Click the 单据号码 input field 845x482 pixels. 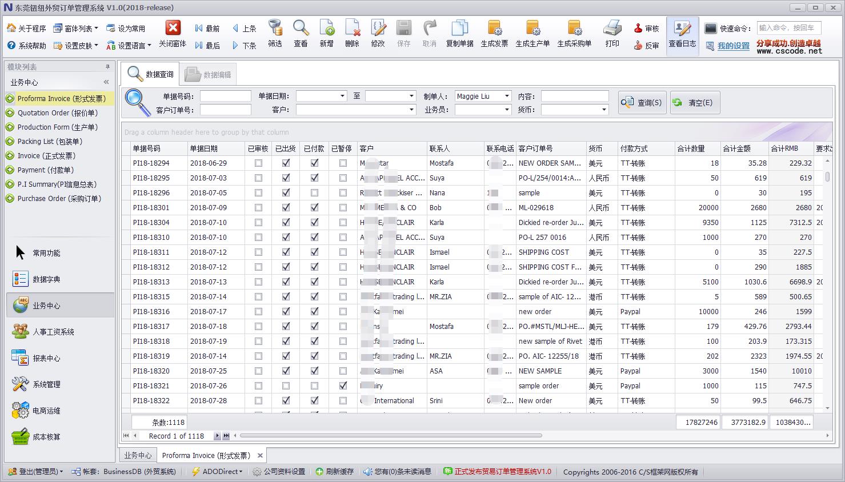[225, 96]
